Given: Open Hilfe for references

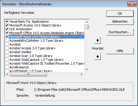Looking at the screenshot, I should [120, 51].
